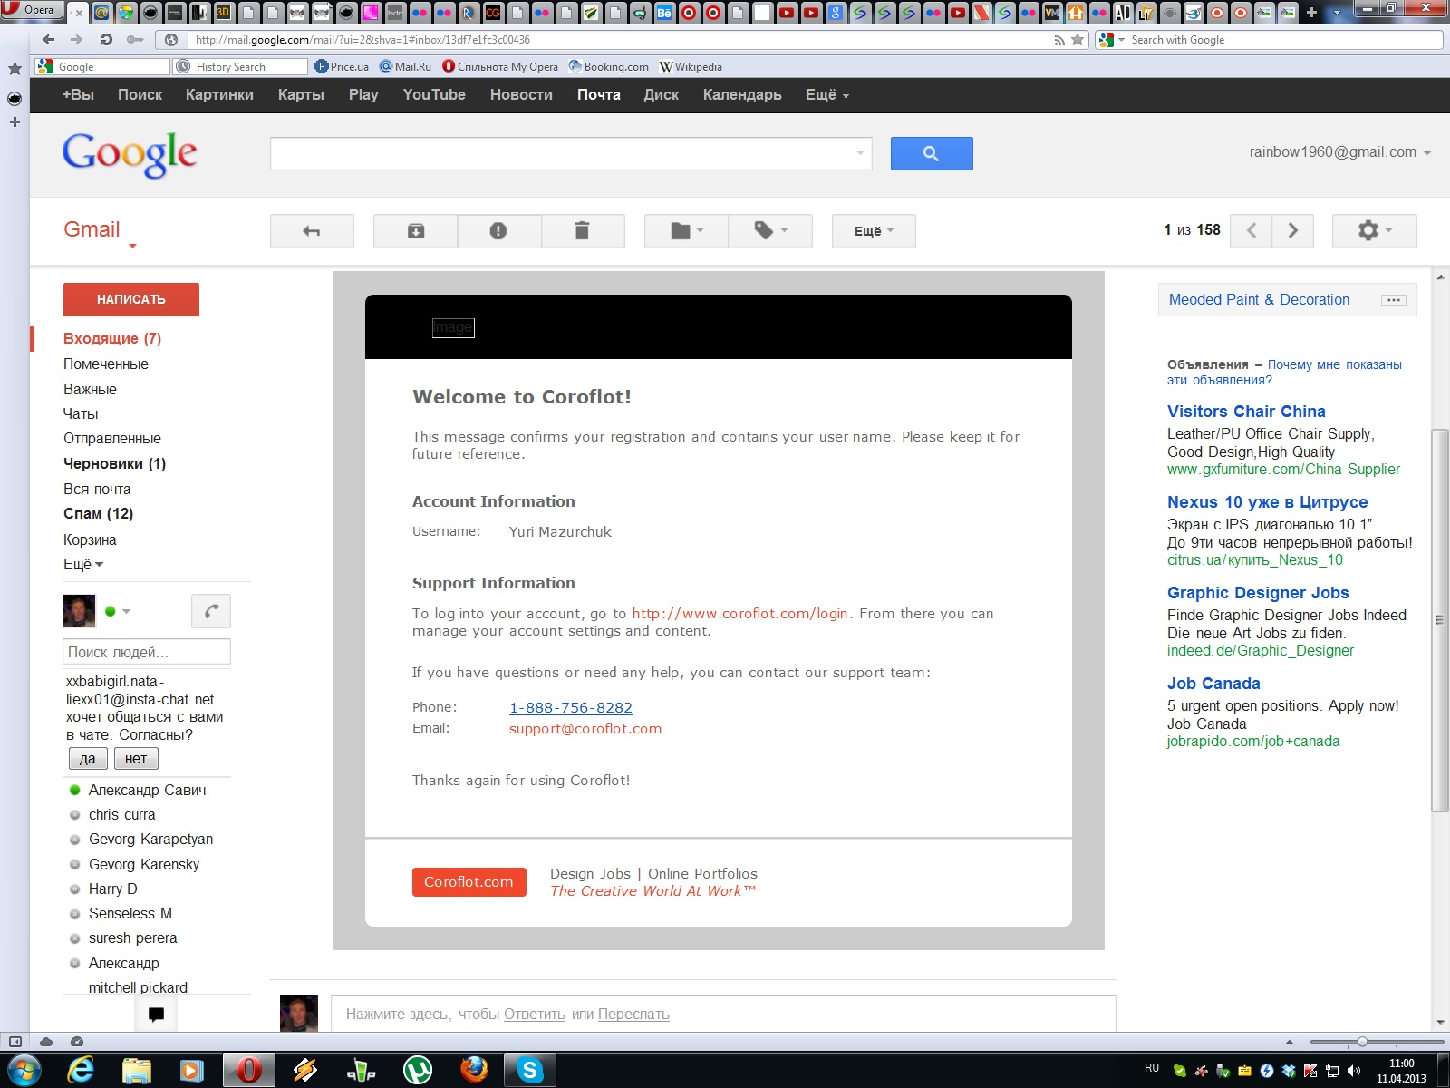Report this message as spam
This screenshot has height=1088, width=1450.
[498, 231]
